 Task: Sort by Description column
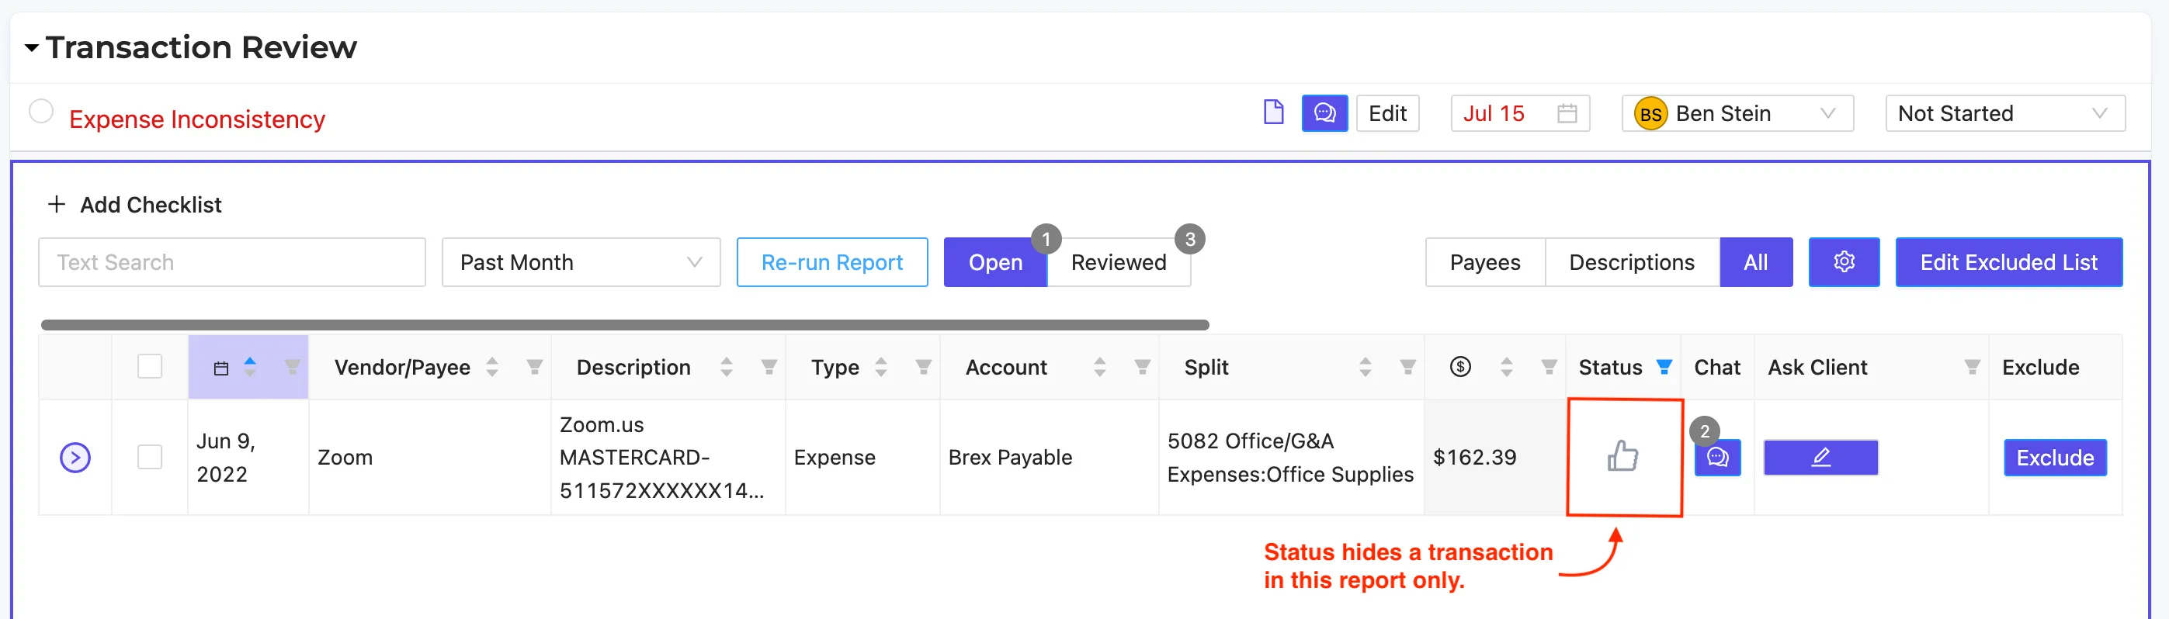[727, 367]
